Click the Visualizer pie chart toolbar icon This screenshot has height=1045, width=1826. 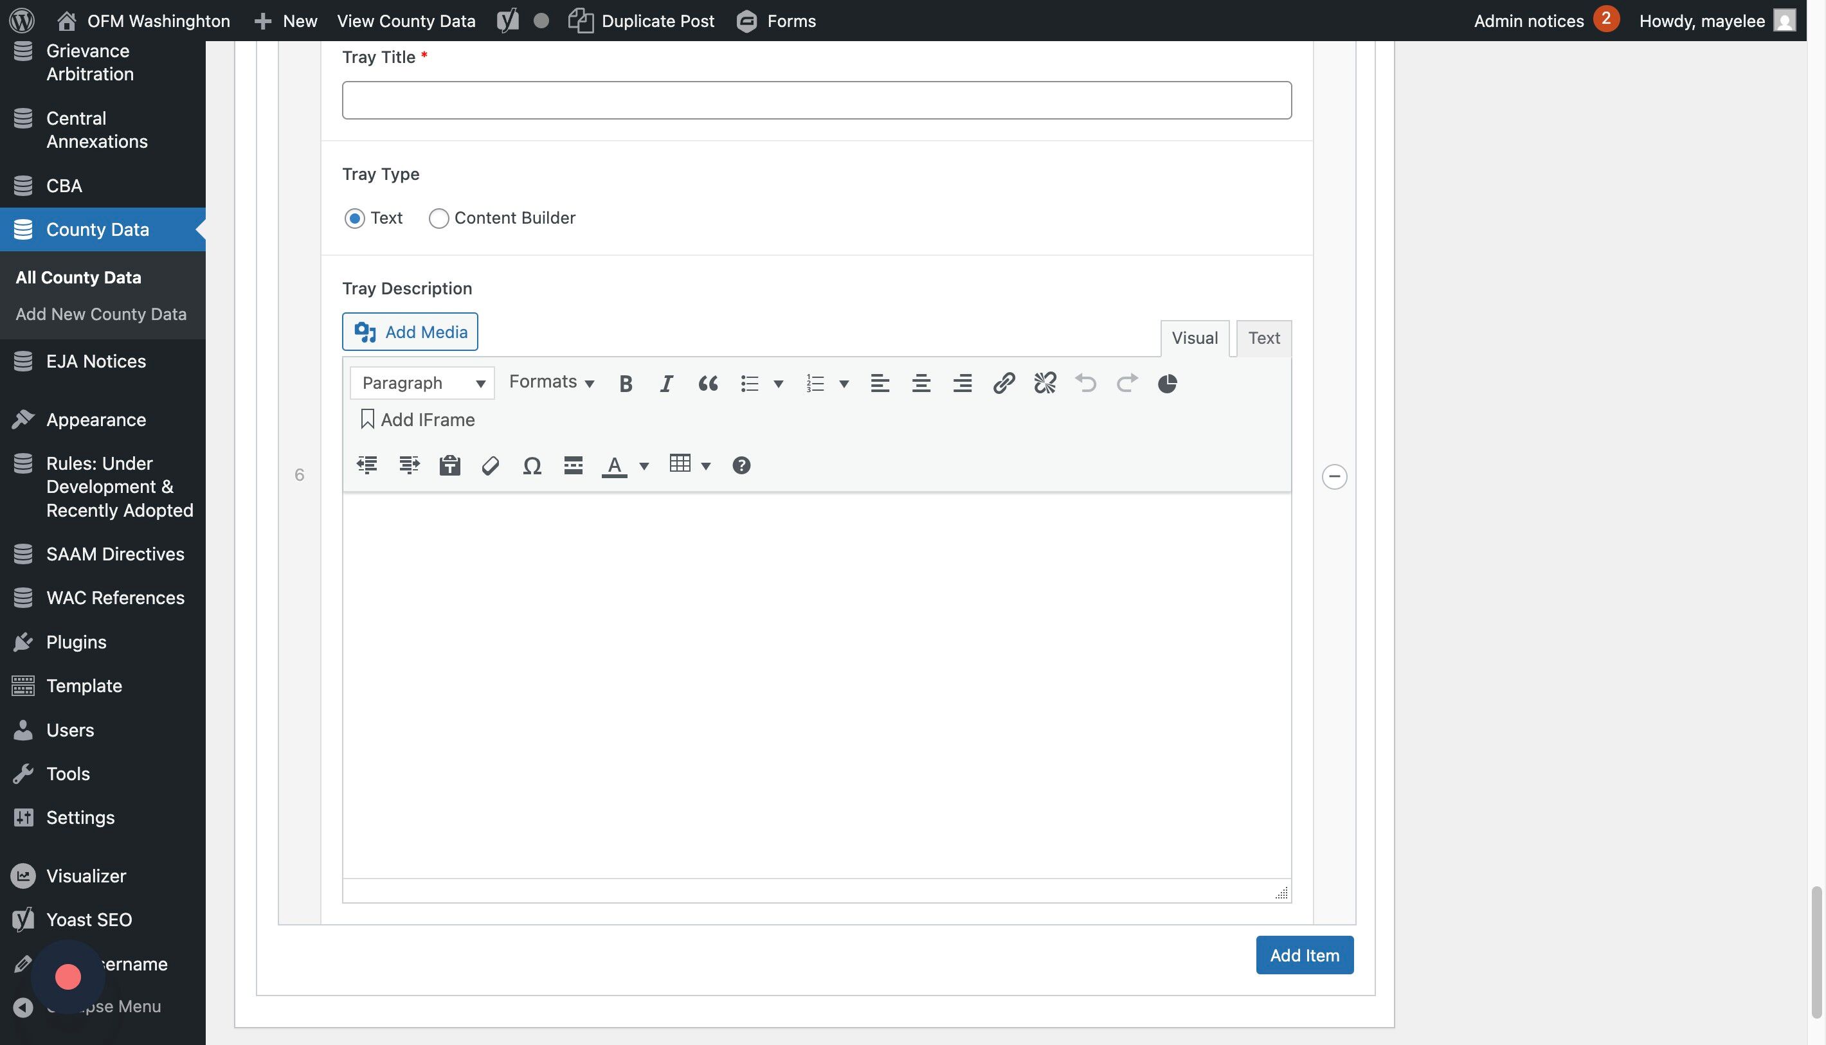(1167, 383)
